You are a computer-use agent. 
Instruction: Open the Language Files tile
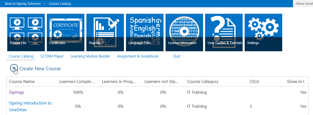(x=145, y=32)
